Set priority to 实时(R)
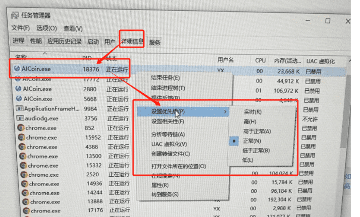The width and height of the screenshot is (360, 217). point(253,112)
